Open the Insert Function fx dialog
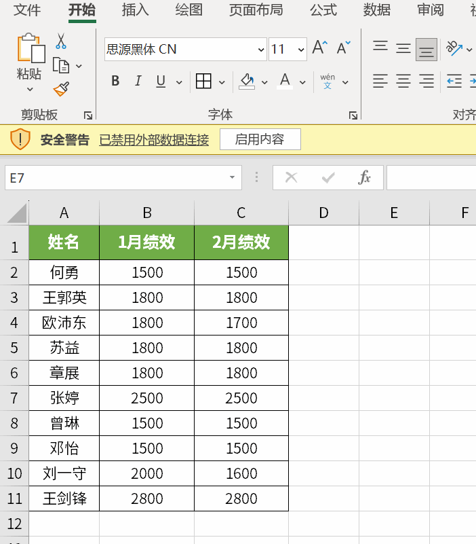 pos(363,178)
